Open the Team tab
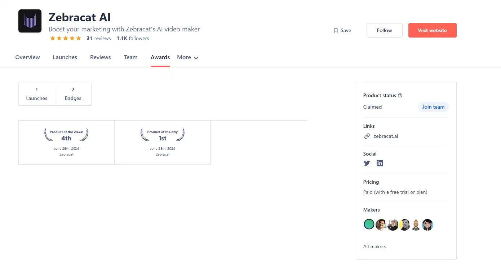Image resolution: width=501 pixels, height=266 pixels. (x=131, y=57)
